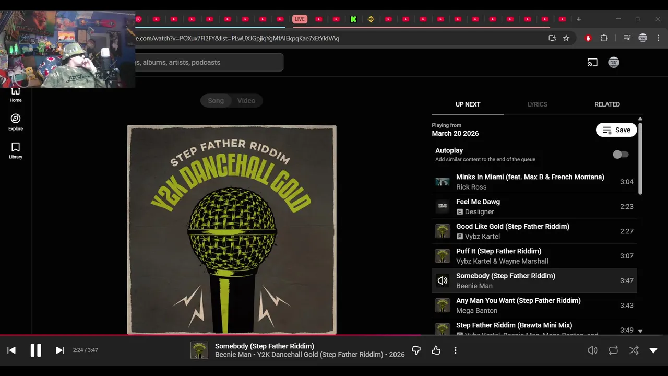
Task: Toggle the Autoplay switch
Action: pyautogui.click(x=621, y=155)
